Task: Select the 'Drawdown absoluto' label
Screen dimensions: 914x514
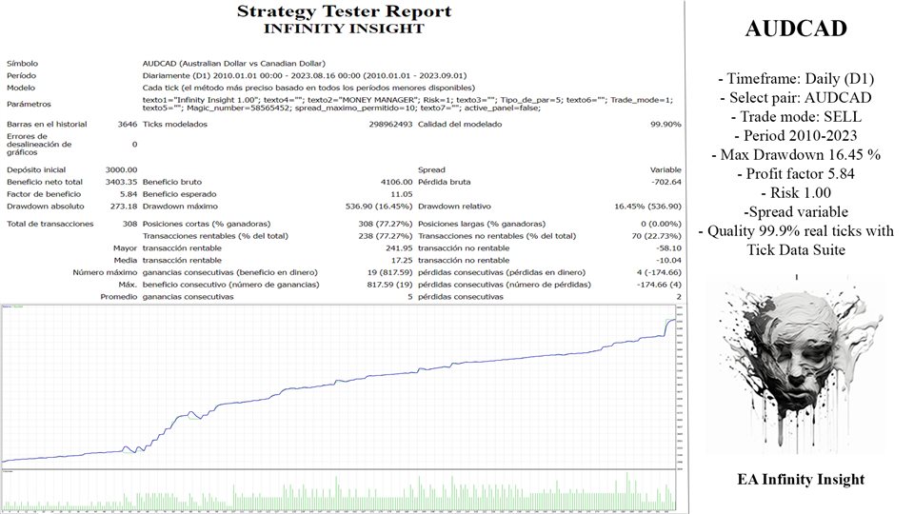Action: pyautogui.click(x=46, y=207)
